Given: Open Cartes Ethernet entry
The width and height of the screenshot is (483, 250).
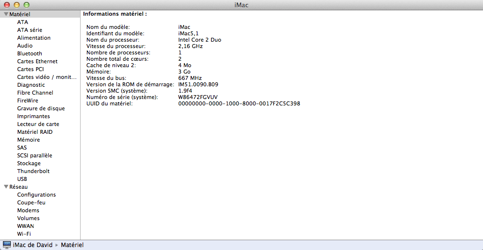Looking at the screenshot, I should click(37, 61).
